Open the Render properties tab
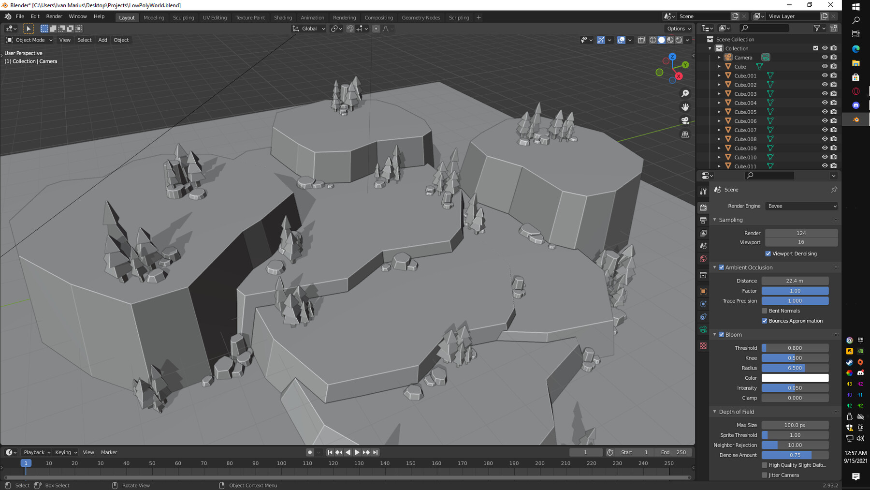Image resolution: width=870 pixels, height=490 pixels. pyautogui.click(x=703, y=207)
